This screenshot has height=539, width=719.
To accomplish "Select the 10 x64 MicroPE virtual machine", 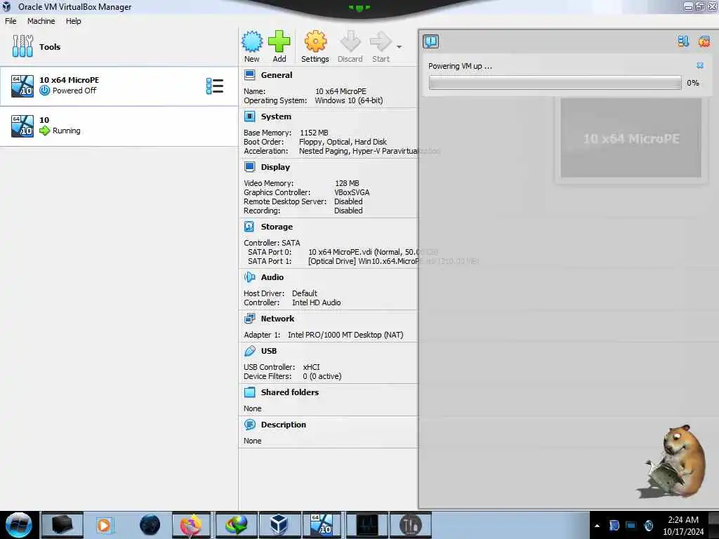I will pos(119,86).
